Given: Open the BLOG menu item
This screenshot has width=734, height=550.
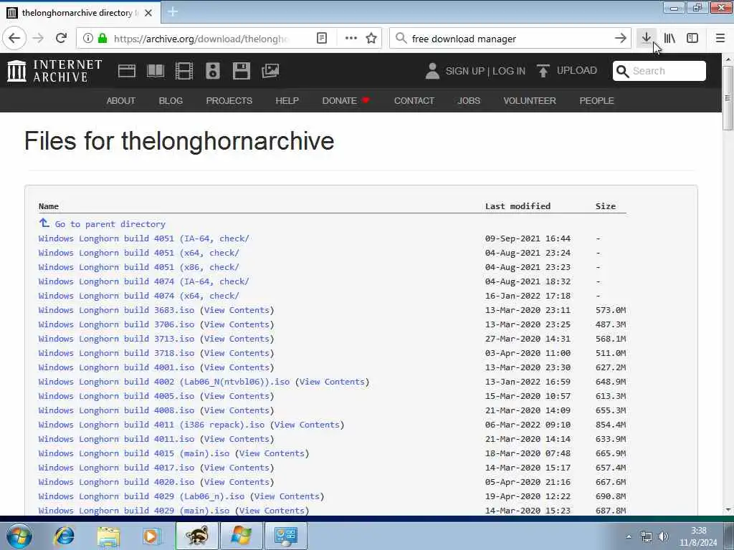Looking at the screenshot, I should pos(171,100).
